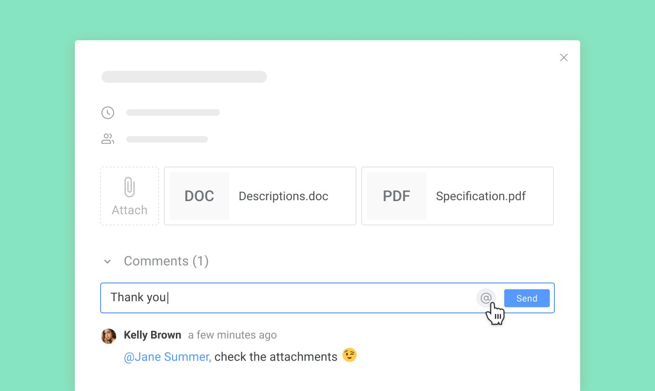
Task: Click the @ mention icon in the comment box
Action: [486, 298]
